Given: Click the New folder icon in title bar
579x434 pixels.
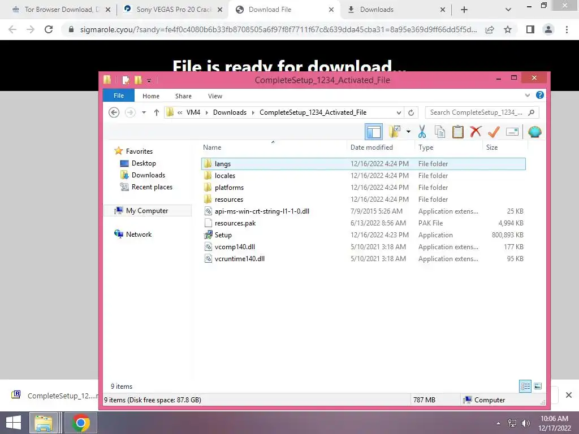Looking at the screenshot, I should coord(138,80).
